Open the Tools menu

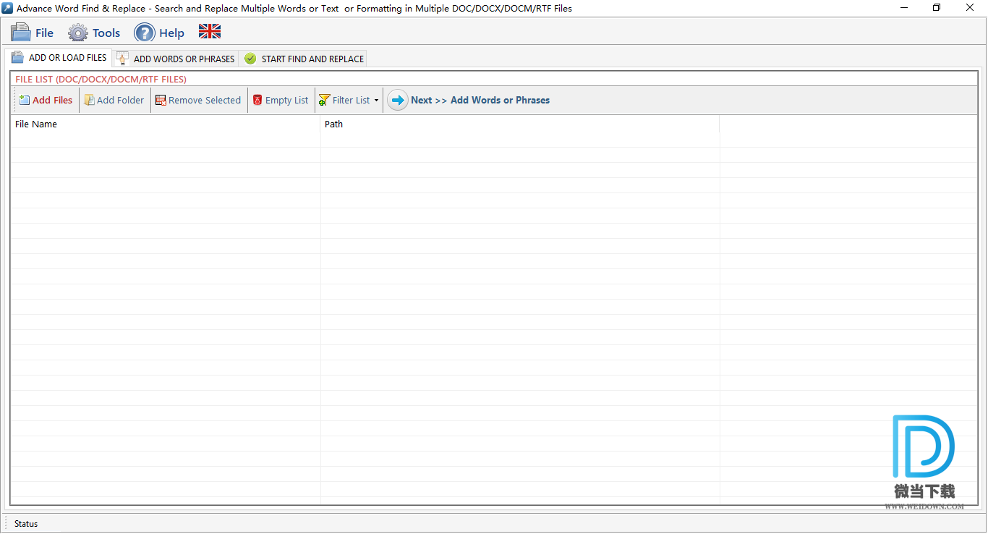click(94, 33)
